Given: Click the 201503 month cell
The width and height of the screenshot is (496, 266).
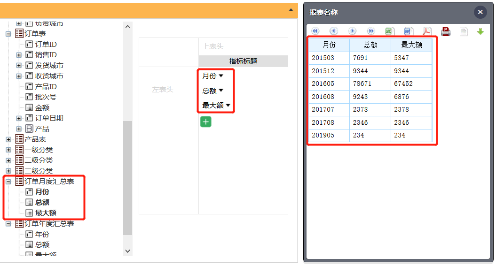Looking at the screenshot, I should click(329, 58).
